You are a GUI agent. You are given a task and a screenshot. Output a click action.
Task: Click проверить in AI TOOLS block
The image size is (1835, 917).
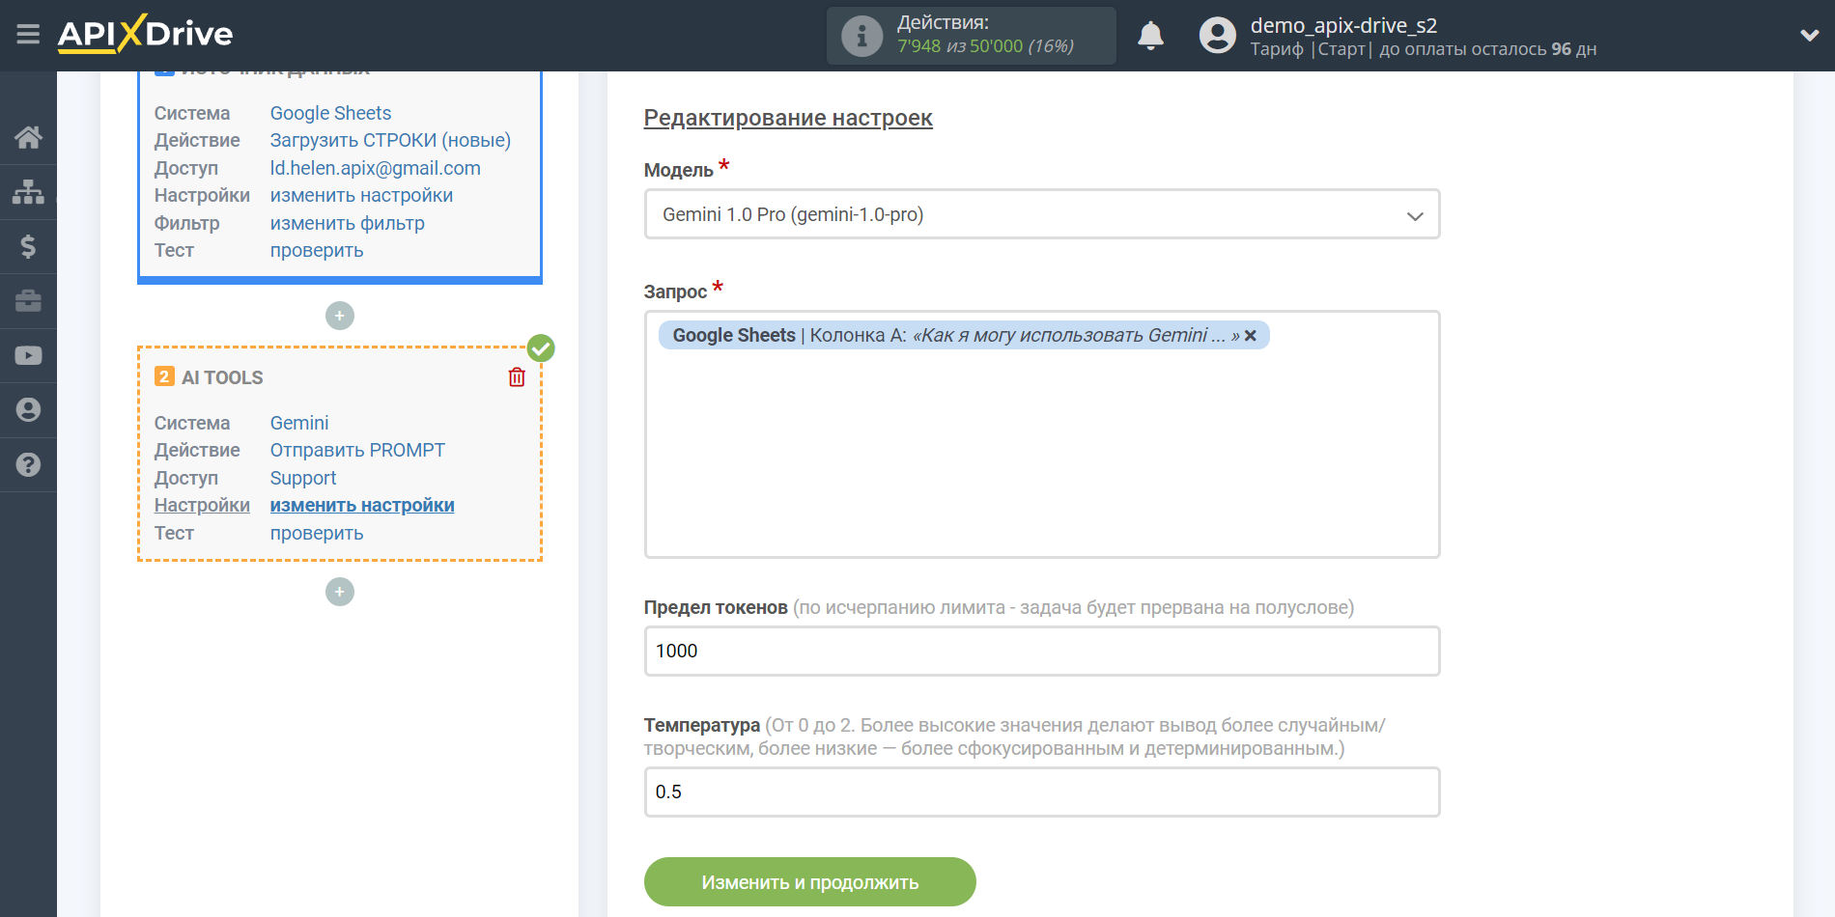(x=316, y=533)
